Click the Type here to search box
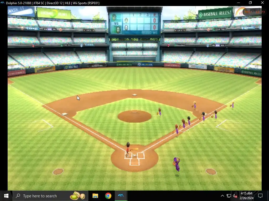This screenshot has width=269, height=201. 50,196
